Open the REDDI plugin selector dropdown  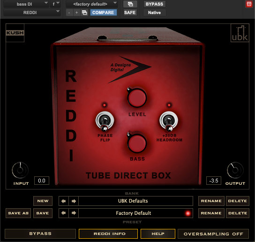point(32,13)
